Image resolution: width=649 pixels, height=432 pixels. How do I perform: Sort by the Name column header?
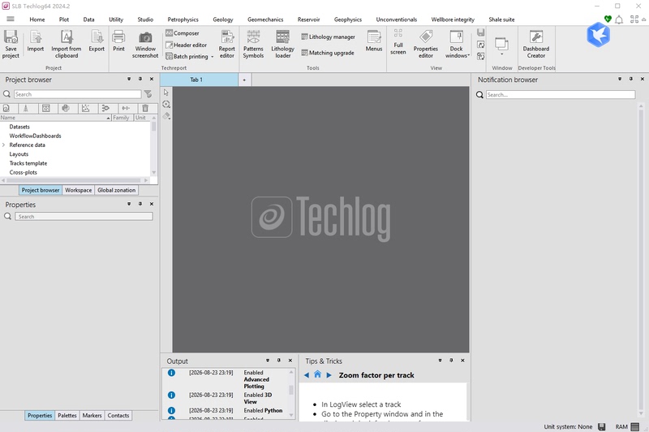coord(55,118)
